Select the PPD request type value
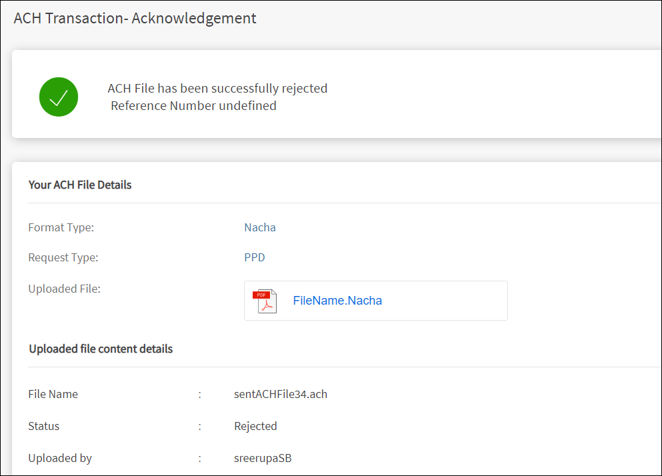662x476 pixels. point(255,257)
